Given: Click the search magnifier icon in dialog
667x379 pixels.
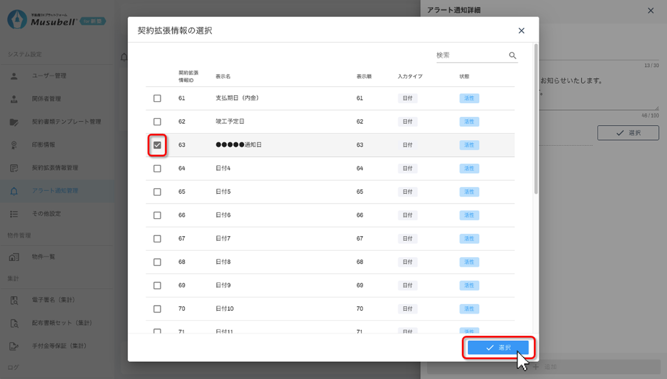Looking at the screenshot, I should 512,55.
